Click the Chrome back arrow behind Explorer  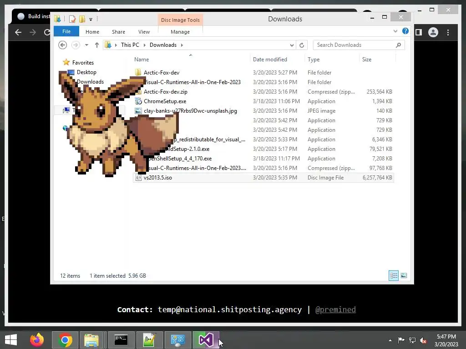[18, 32]
